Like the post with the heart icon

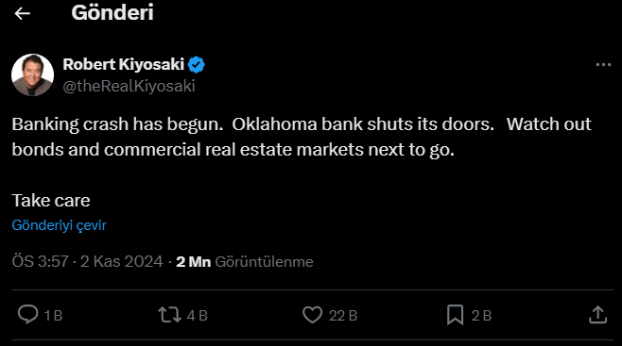click(x=313, y=315)
